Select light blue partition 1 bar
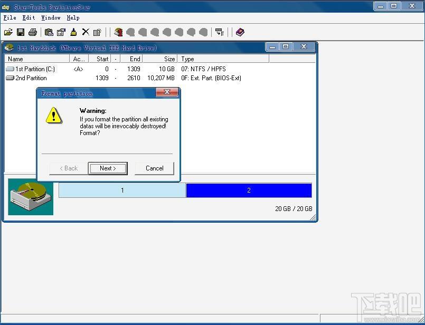Image resolution: width=425 pixels, height=325 pixels. click(122, 190)
